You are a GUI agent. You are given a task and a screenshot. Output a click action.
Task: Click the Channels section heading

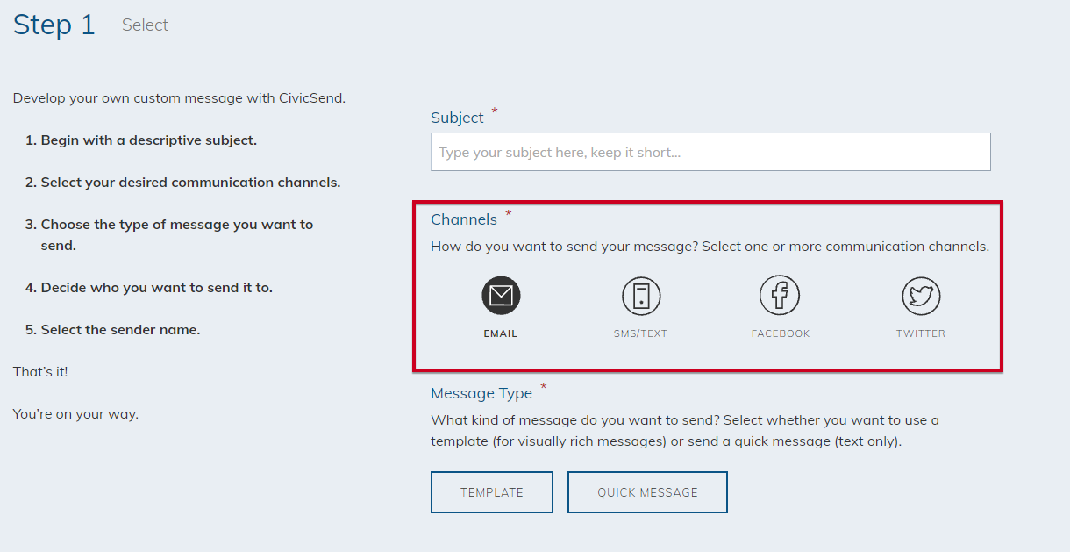tap(464, 219)
